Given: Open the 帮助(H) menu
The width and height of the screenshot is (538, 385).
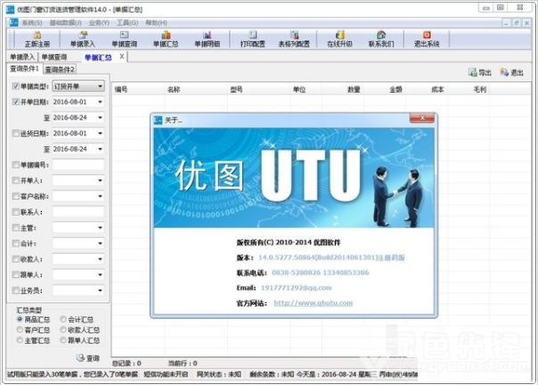Looking at the screenshot, I should 156,22.
